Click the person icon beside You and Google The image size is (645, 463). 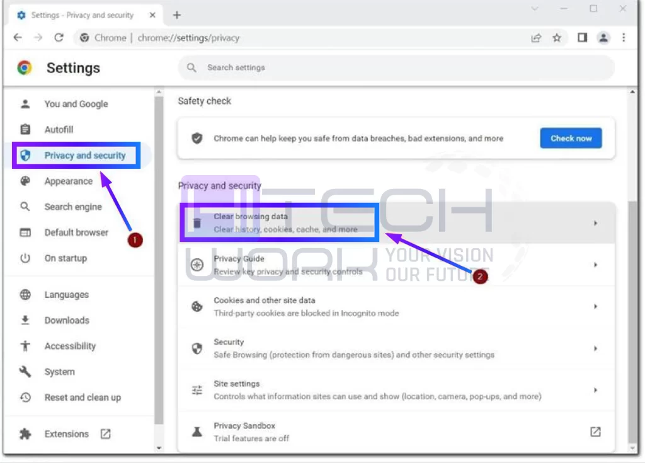25,104
